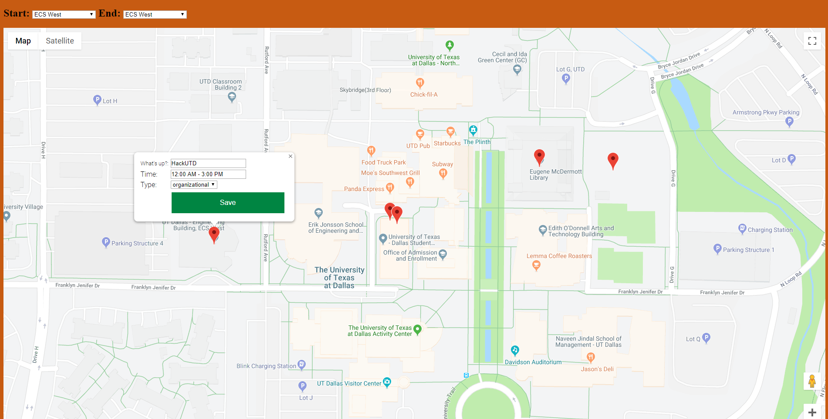This screenshot has width=828, height=419.
Task: Click the Parking Structure 4 icon
Action: pyautogui.click(x=106, y=243)
